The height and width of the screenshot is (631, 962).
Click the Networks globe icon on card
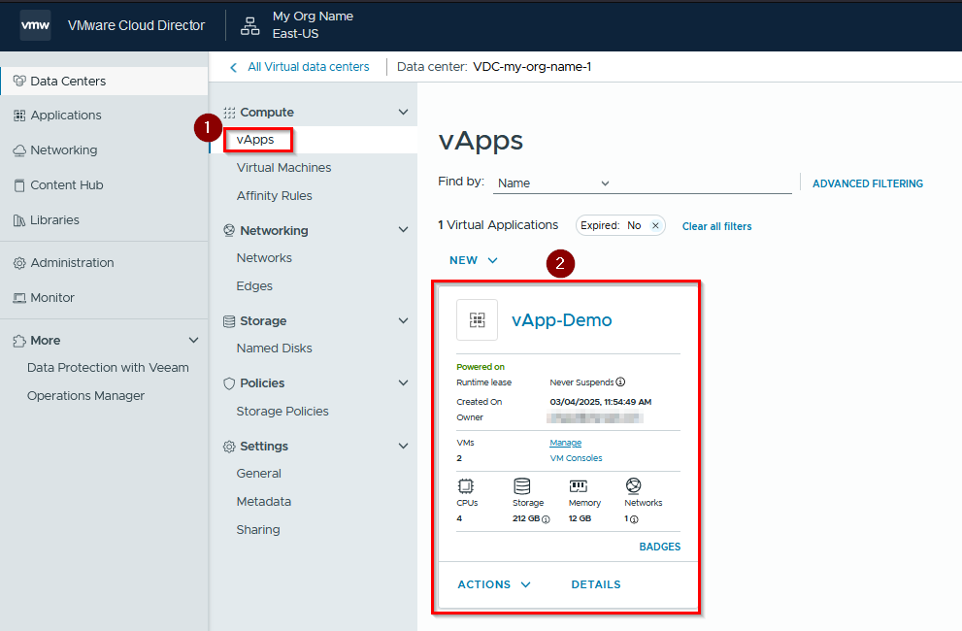634,486
